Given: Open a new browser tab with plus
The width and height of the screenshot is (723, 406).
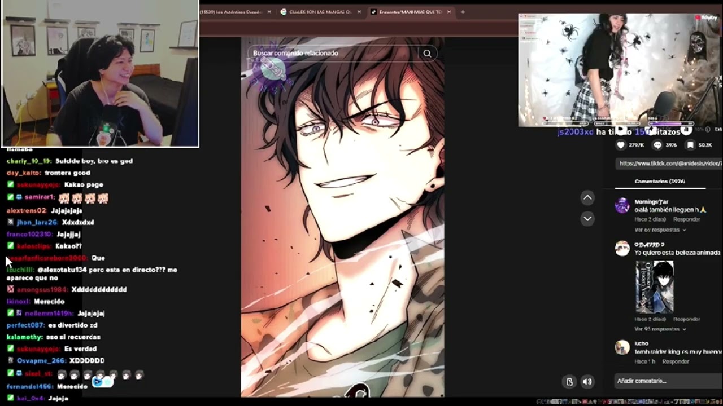Looking at the screenshot, I should click(x=463, y=12).
